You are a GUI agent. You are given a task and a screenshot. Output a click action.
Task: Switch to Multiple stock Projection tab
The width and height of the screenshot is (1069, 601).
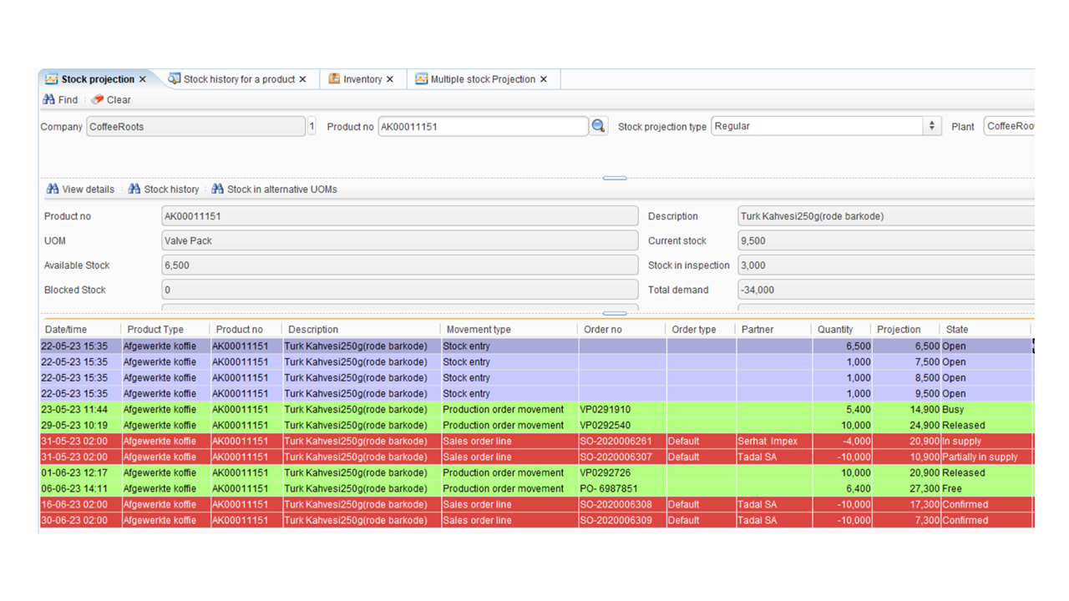[x=482, y=79]
